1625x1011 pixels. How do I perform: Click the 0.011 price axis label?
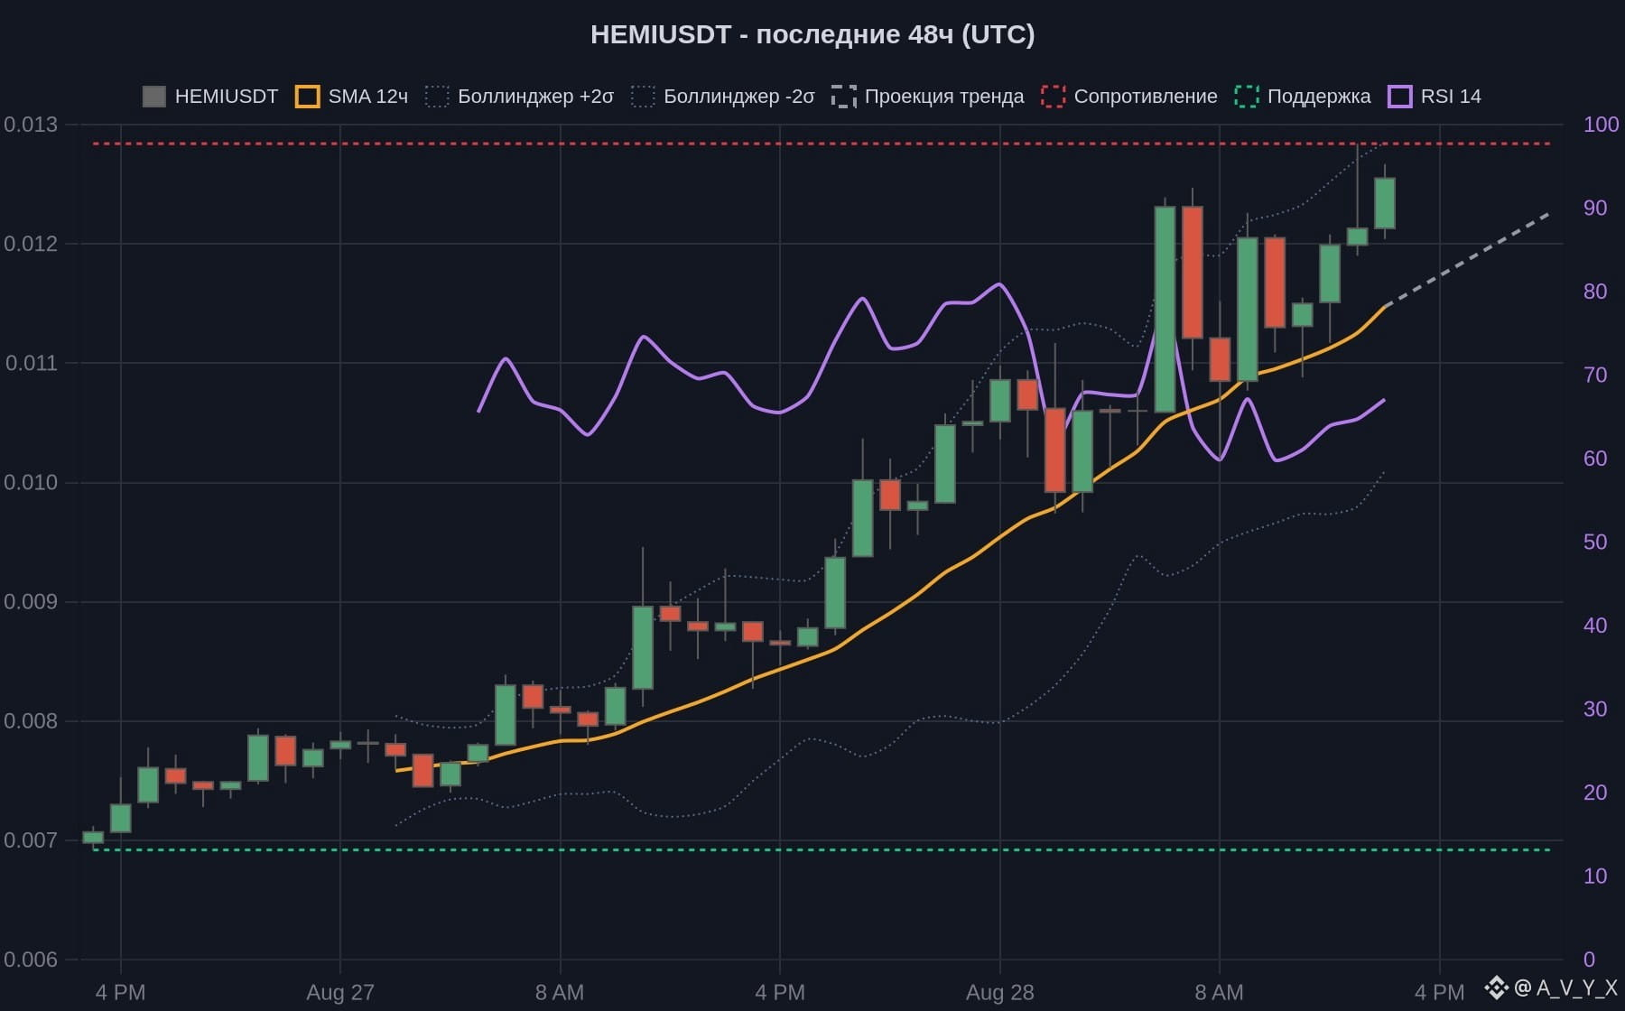tap(31, 363)
